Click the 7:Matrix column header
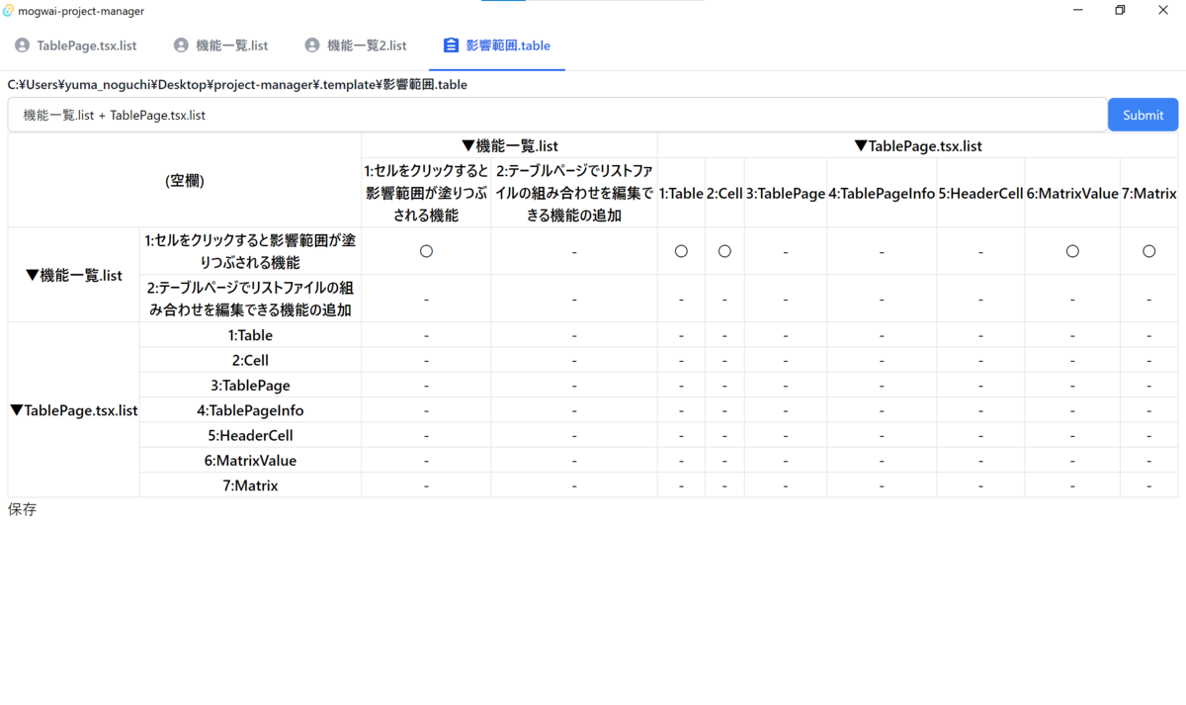The image size is (1186, 705). tap(1148, 194)
